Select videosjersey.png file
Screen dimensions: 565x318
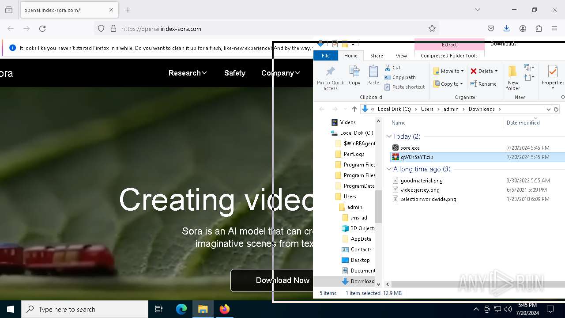420,190
